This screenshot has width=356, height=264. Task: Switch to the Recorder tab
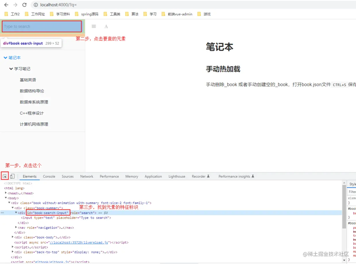pos(201,176)
